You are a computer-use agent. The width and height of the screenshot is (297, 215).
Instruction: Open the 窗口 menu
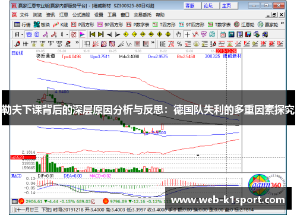[125, 15]
